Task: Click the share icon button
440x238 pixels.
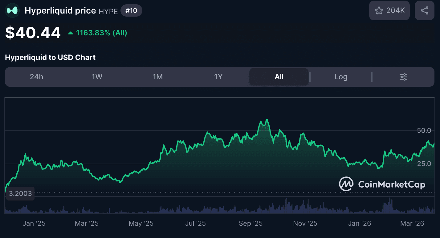Action: click(x=424, y=11)
